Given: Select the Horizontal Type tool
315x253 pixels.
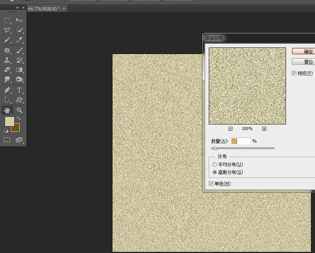Looking at the screenshot, I should click(x=19, y=90).
